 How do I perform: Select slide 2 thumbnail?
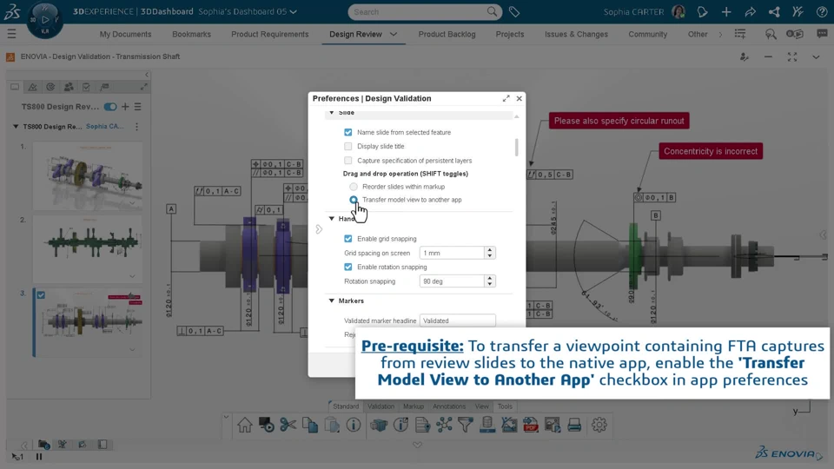point(88,249)
